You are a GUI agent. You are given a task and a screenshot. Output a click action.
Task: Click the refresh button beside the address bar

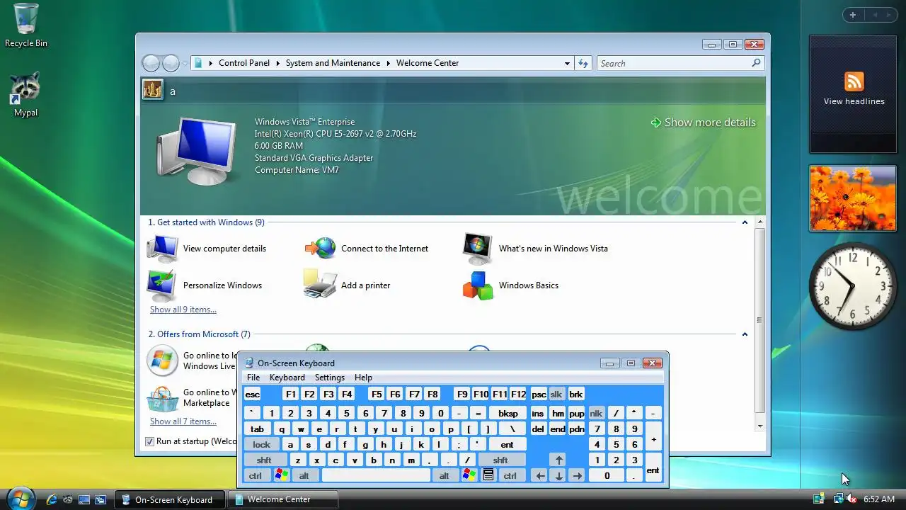583,63
